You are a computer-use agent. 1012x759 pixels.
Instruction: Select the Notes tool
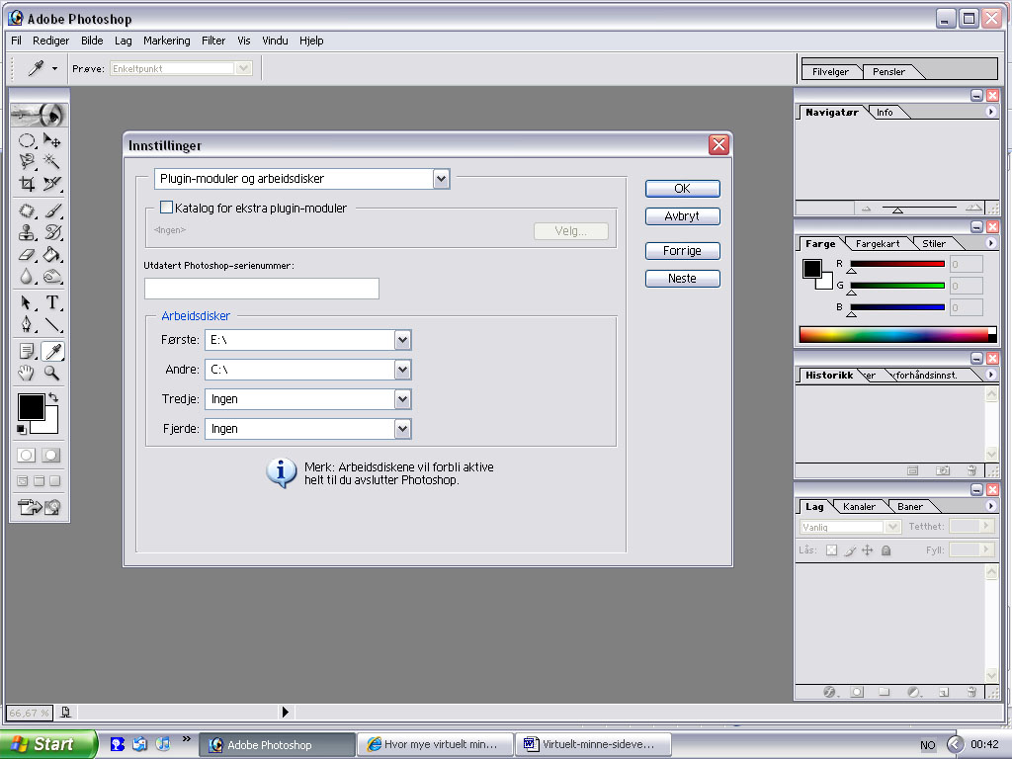tap(27, 351)
